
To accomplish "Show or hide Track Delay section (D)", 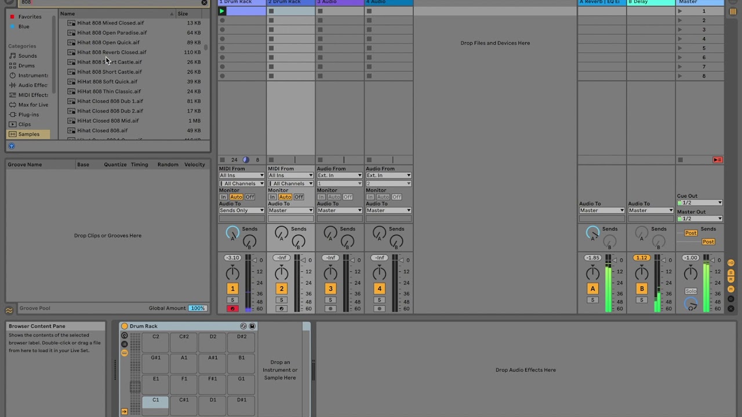I will (731, 299).
